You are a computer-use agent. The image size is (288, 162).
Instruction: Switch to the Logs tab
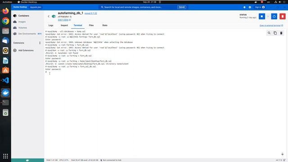[51, 25]
